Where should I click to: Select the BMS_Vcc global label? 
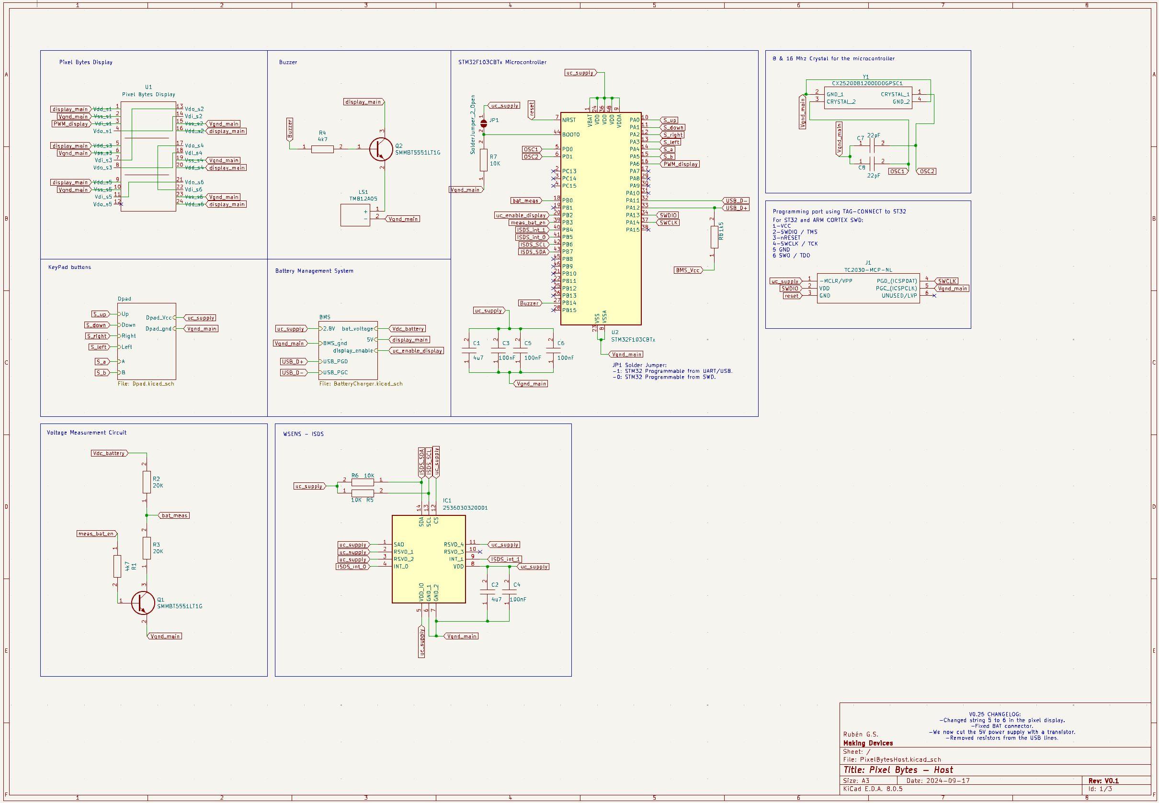coord(688,271)
